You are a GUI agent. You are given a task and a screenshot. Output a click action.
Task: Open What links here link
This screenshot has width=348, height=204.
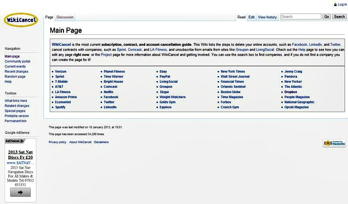tap(16, 101)
